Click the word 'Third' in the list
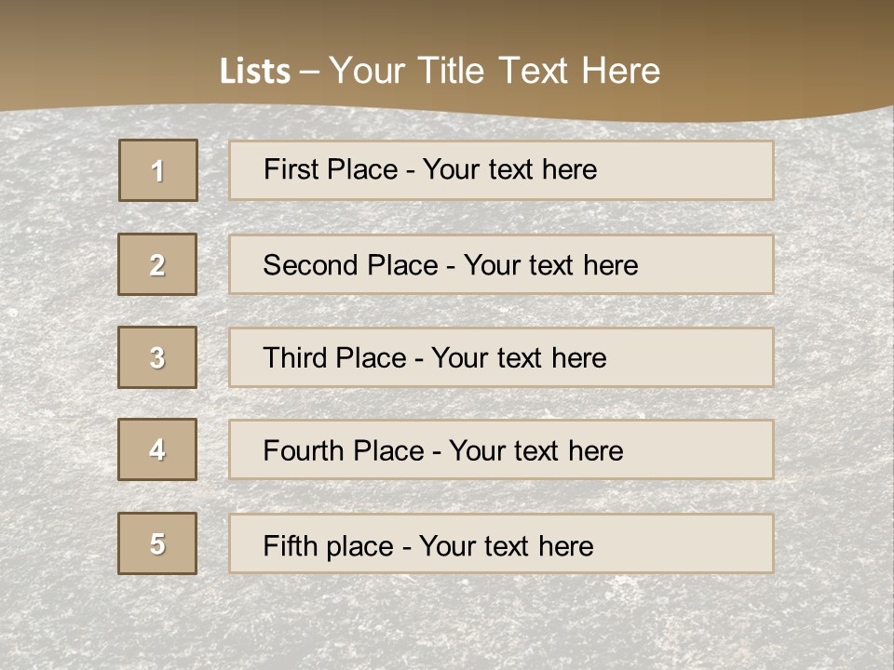Image resolution: width=894 pixels, height=670 pixels. [294, 358]
